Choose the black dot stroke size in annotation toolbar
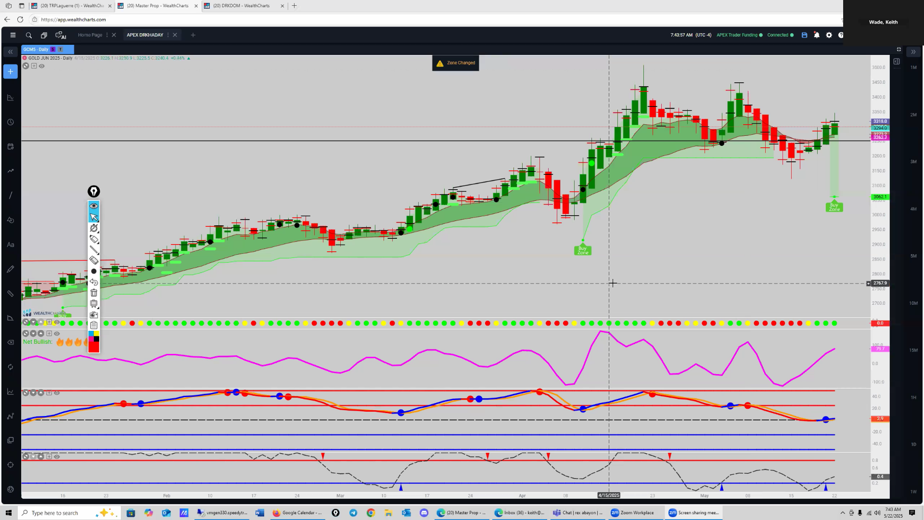The image size is (924, 520). click(x=94, y=271)
